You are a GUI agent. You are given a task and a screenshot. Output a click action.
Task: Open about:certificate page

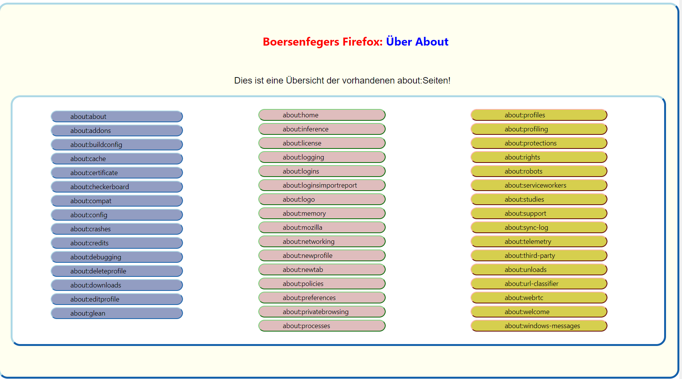(x=117, y=173)
